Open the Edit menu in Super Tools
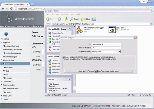This screenshot has height=109, width=154. point(52,14)
